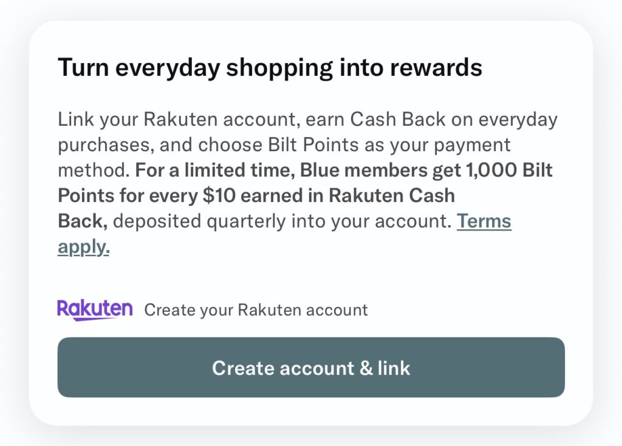Click the bold word 'Back,' before 'deposited'
The width and height of the screenshot is (622, 446).
tap(83, 221)
